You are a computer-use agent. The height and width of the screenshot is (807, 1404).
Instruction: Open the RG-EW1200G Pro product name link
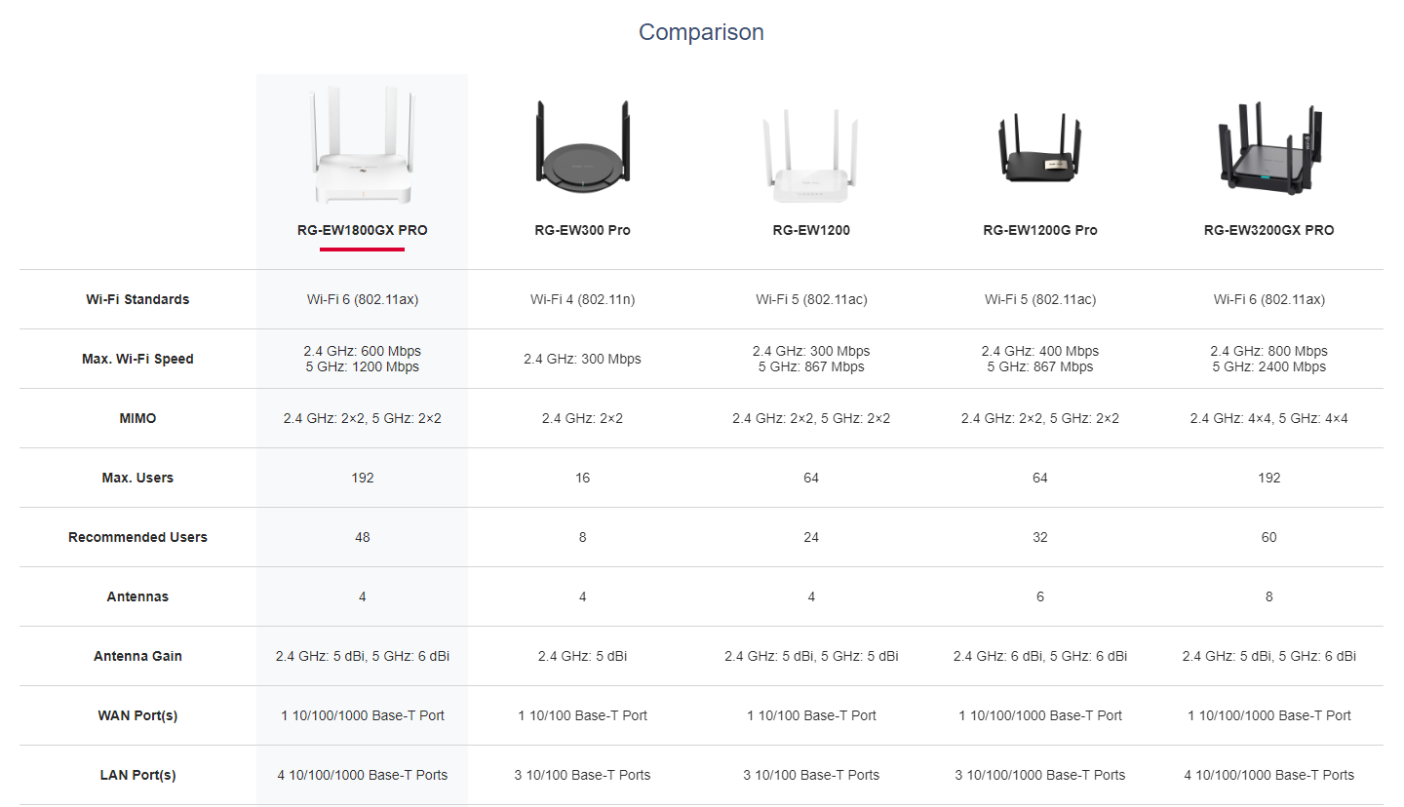click(x=1040, y=231)
